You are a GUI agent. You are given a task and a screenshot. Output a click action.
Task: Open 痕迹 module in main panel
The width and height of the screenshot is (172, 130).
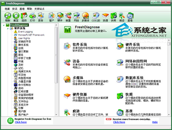pyautogui.click(x=76, y=111)
